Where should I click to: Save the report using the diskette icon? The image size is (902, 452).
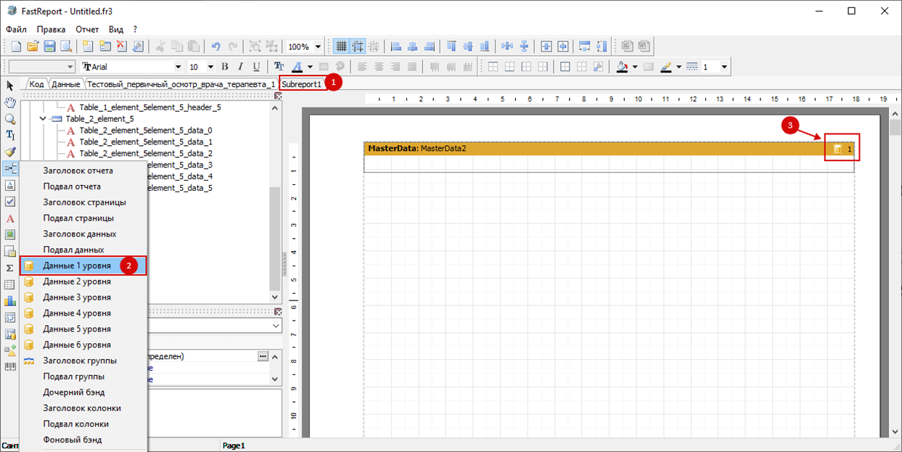(x=49, y=46)
